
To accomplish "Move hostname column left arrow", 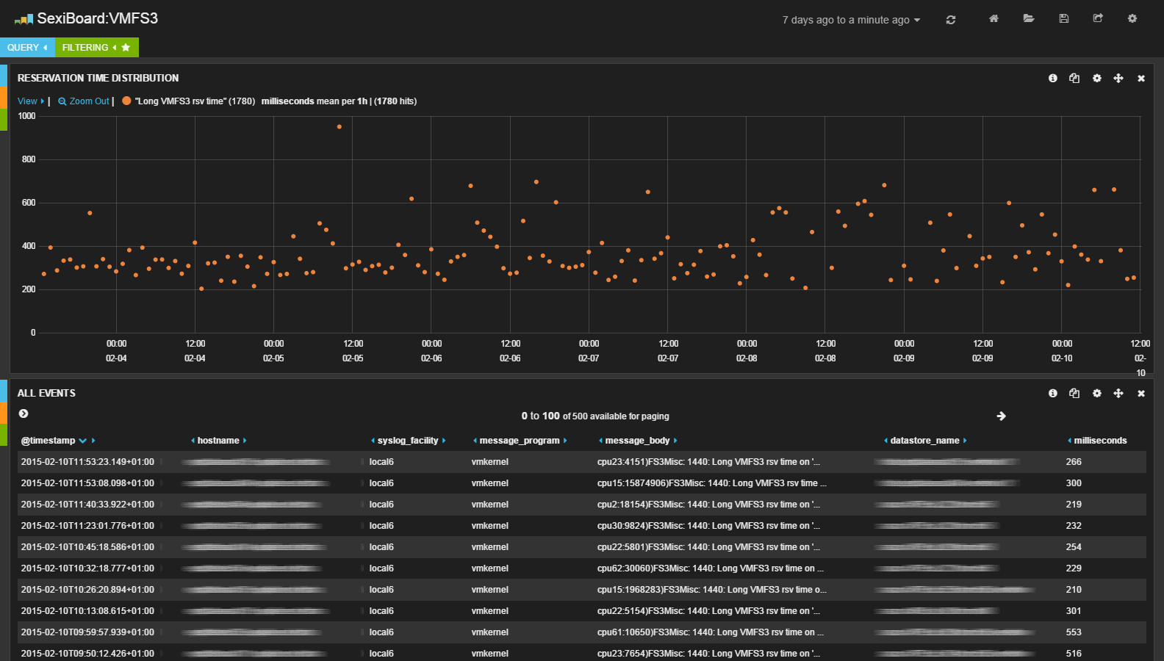I will point(193,441).
